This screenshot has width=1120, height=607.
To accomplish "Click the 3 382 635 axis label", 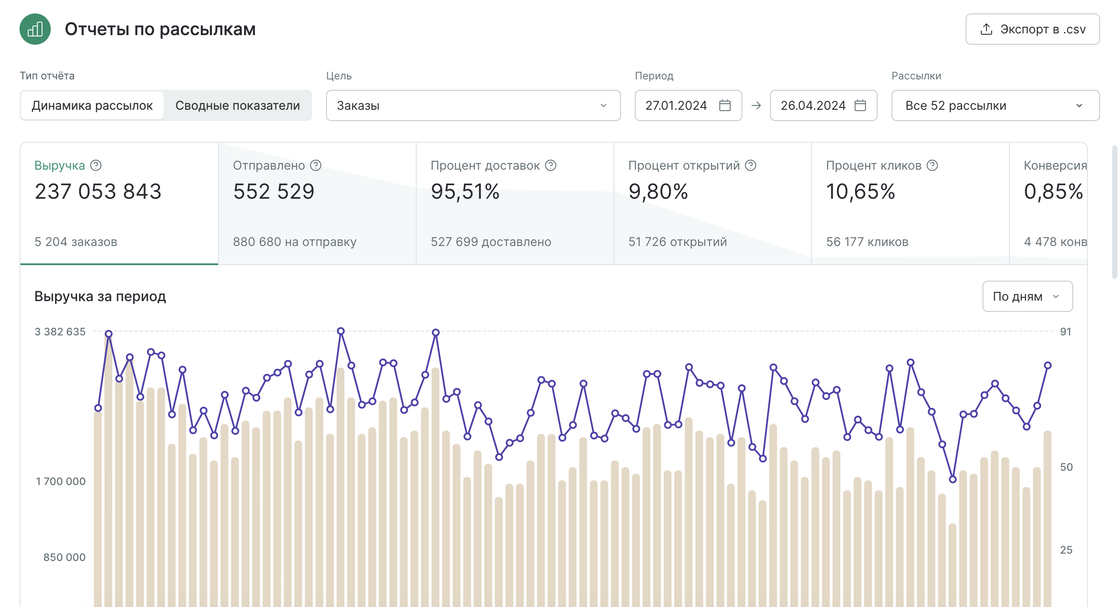I will [60, 332].
